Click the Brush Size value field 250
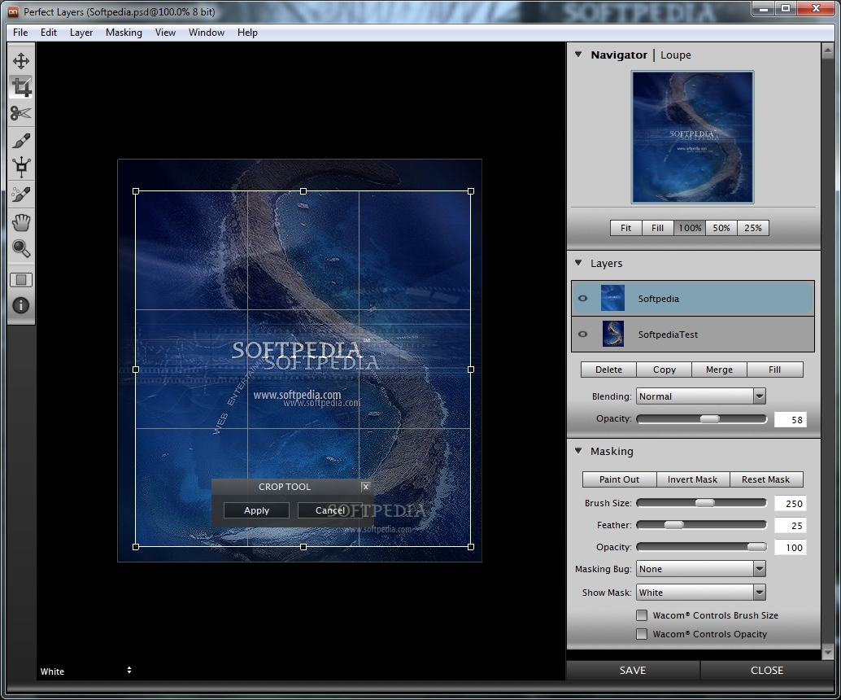The width and height of the screenshot is (841, 700). (790, 504)
